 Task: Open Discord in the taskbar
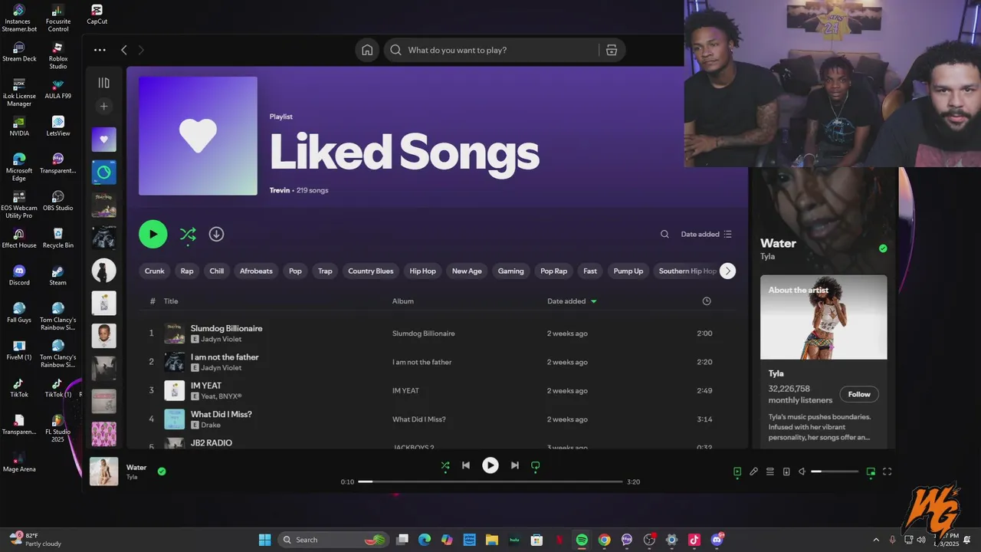(x=717, y=540)
